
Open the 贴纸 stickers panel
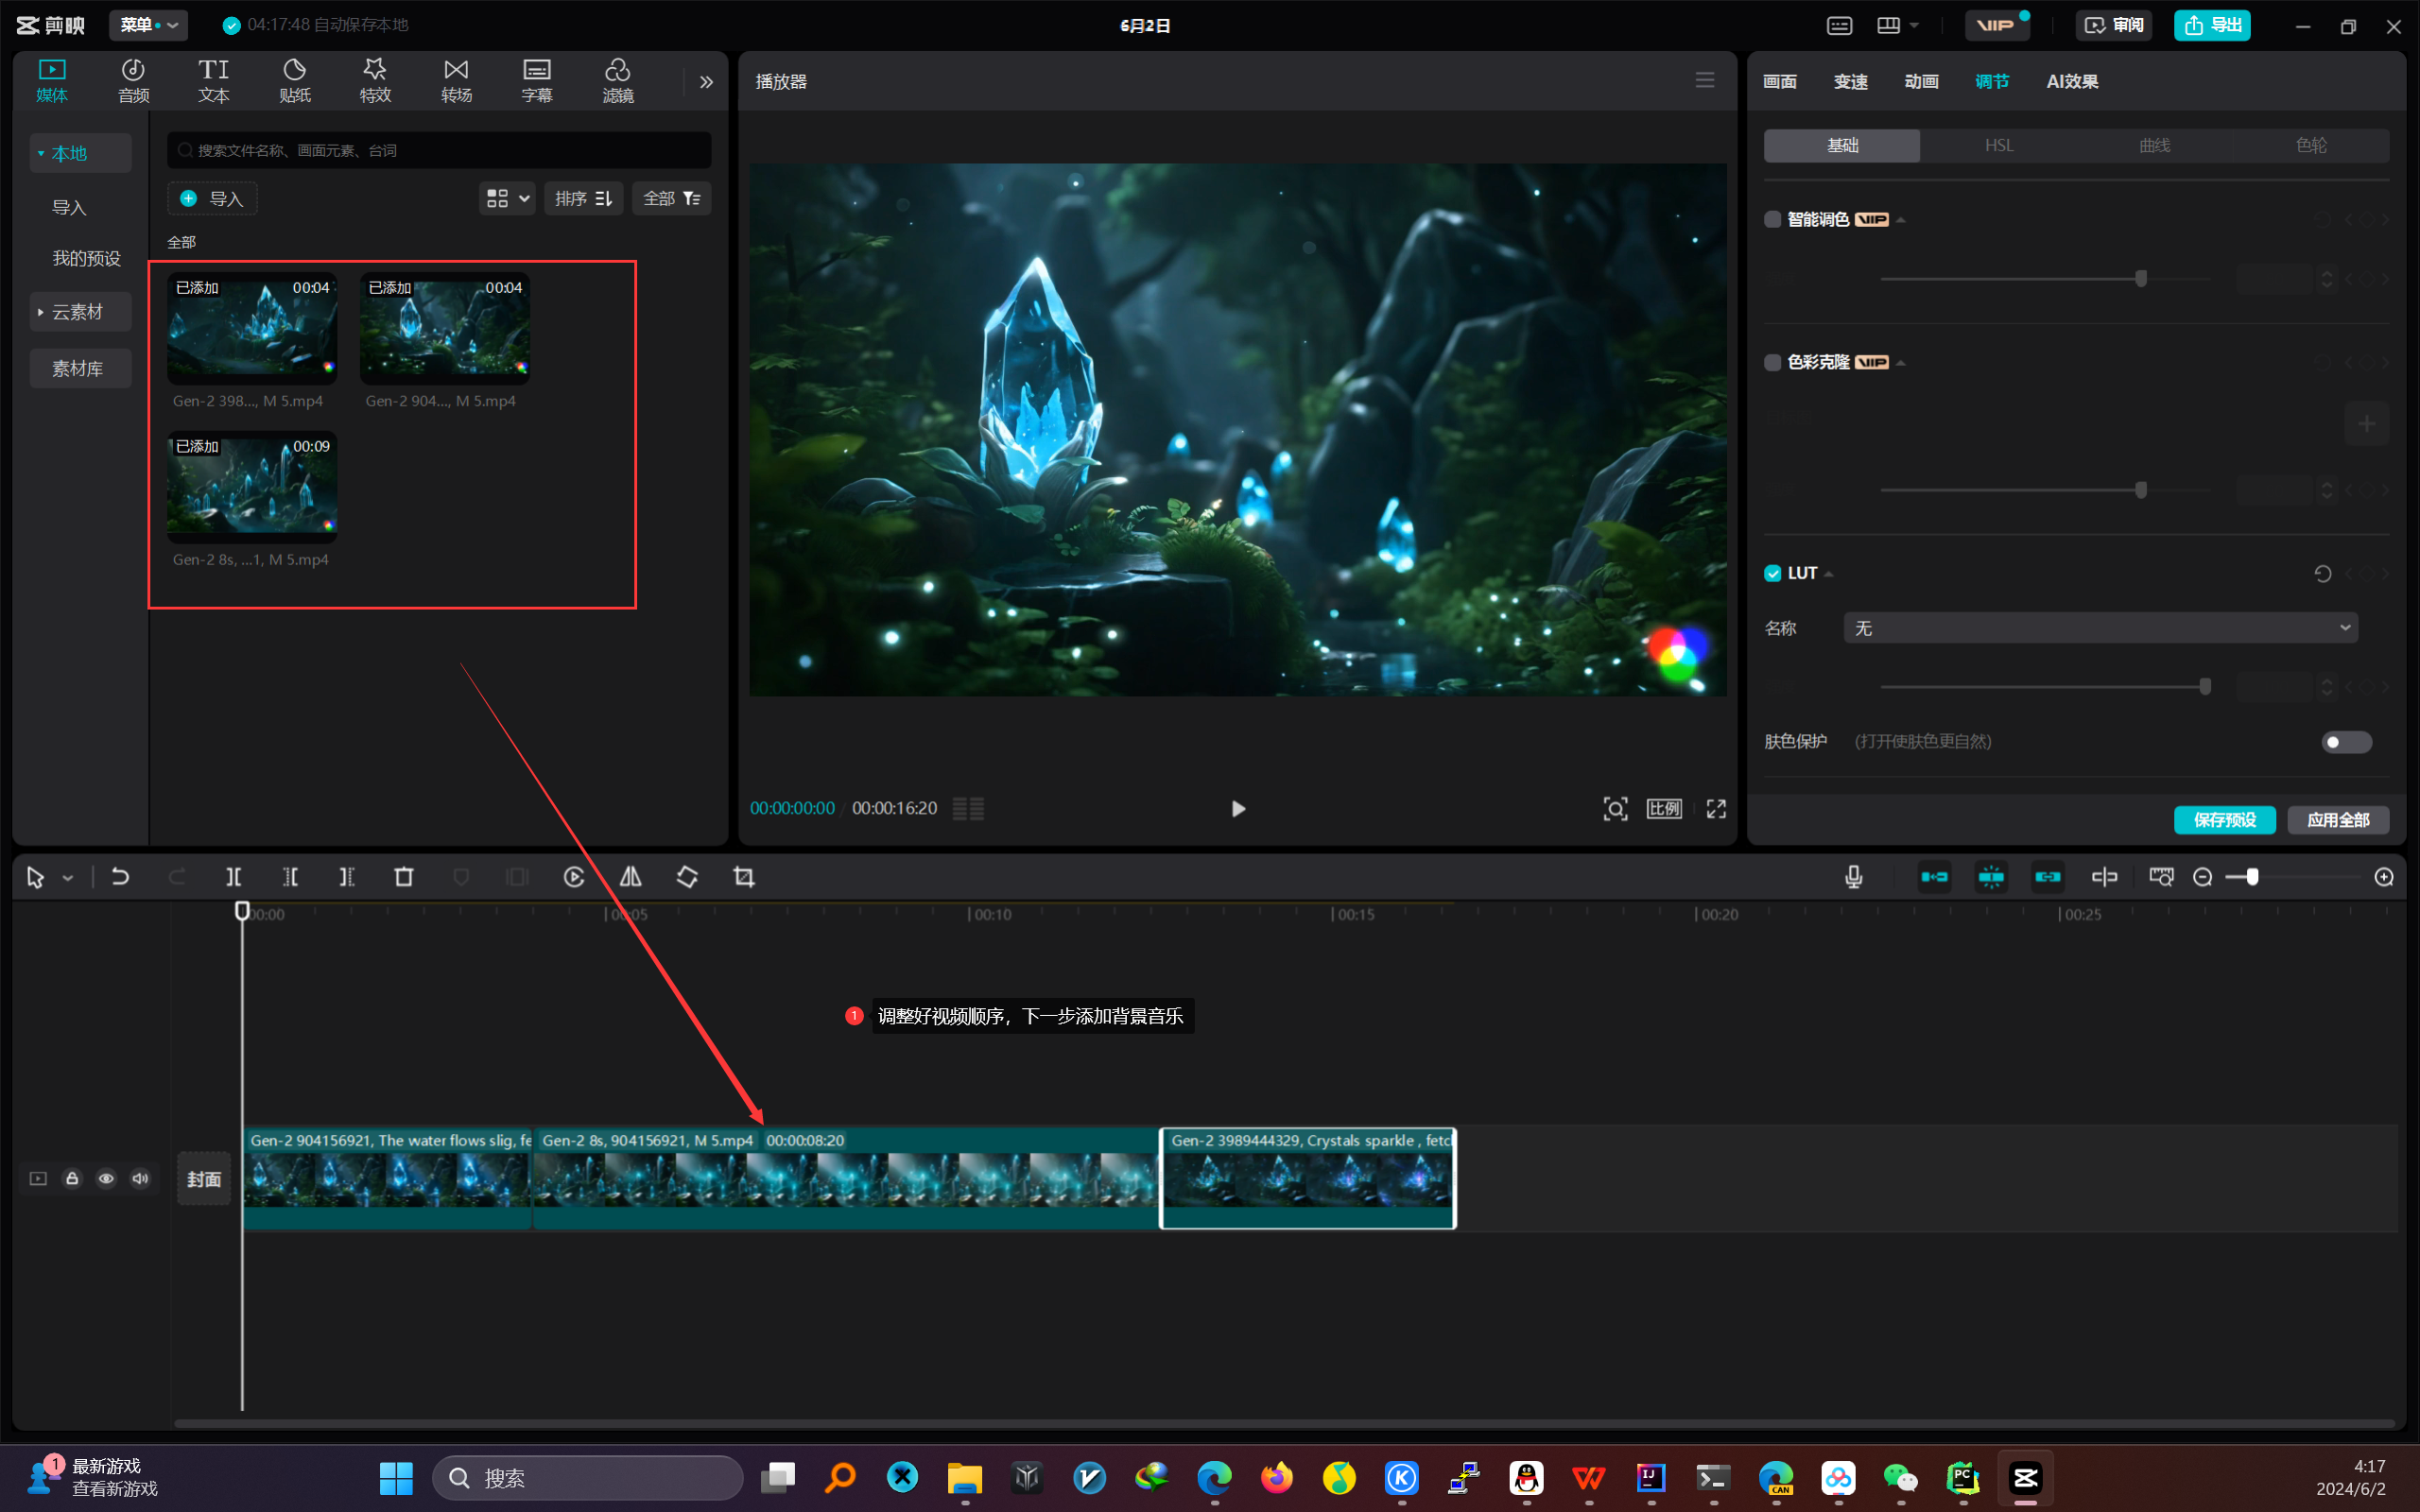[294, 80]
